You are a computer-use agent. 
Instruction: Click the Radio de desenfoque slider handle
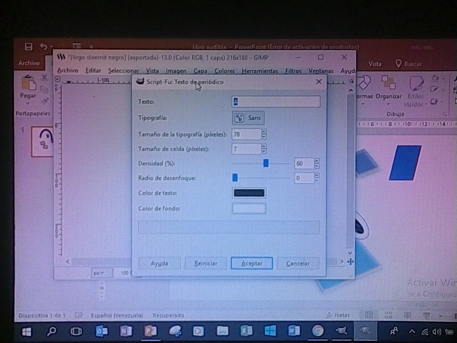(235, 178)
